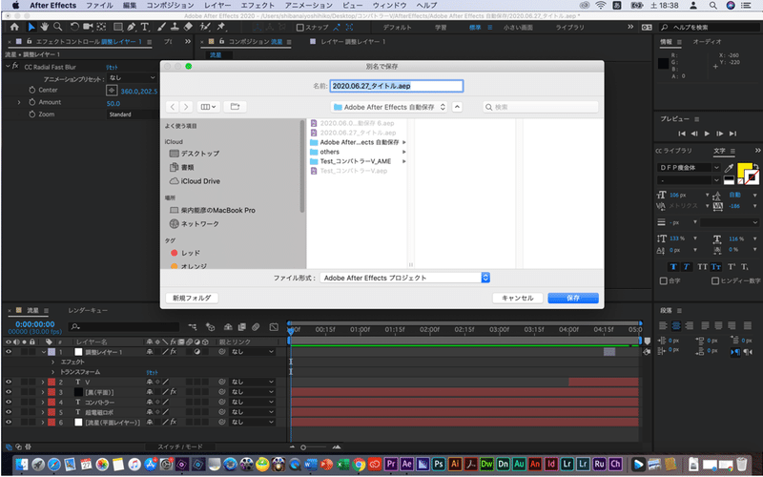The width and height of the screenshot is (763, 477).
Task: Select the Pan Behind anchor point tool
Action: click(x=101, y=28)
